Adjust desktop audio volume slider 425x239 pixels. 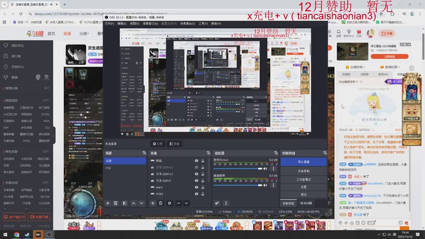238,185
